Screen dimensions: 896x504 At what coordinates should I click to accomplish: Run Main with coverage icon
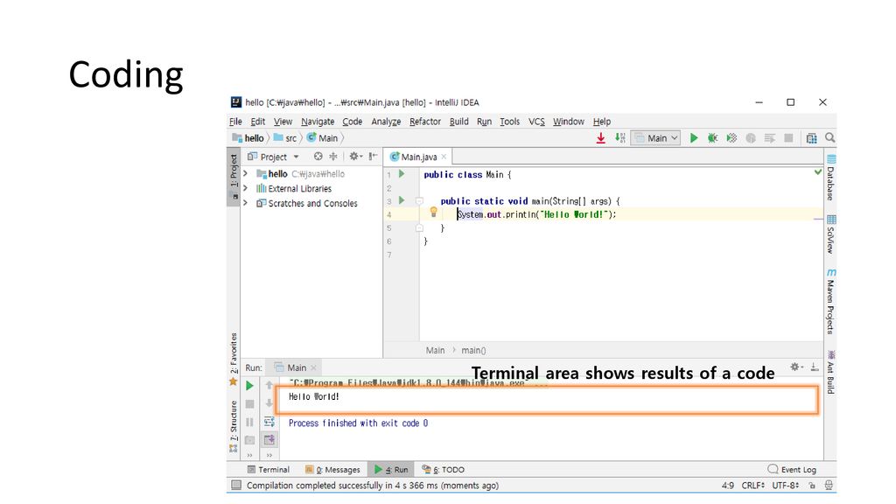[x=731, y=137]
